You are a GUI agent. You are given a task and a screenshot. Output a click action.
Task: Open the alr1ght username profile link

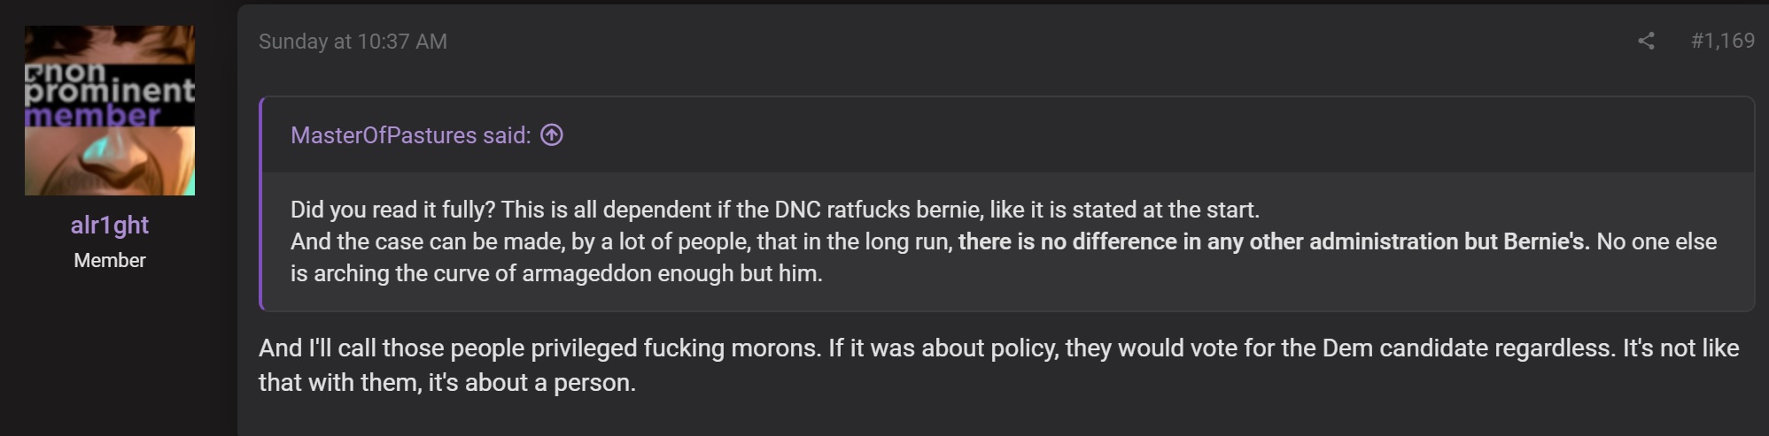110,225
